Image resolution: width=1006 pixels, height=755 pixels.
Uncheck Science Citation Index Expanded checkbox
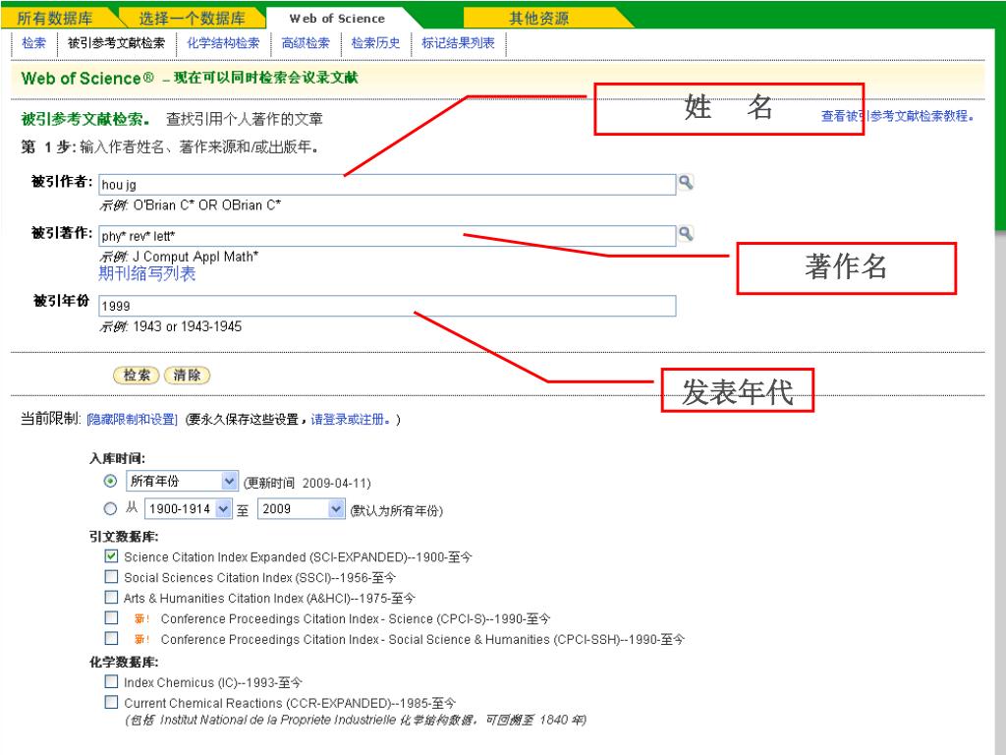click(x=112, y=556)
